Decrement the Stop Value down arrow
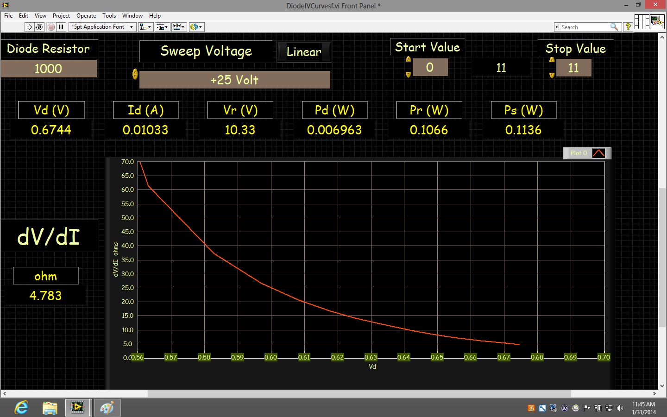This screenshot has height=417, width=667. pyautogui.click(x=552, y=75)
